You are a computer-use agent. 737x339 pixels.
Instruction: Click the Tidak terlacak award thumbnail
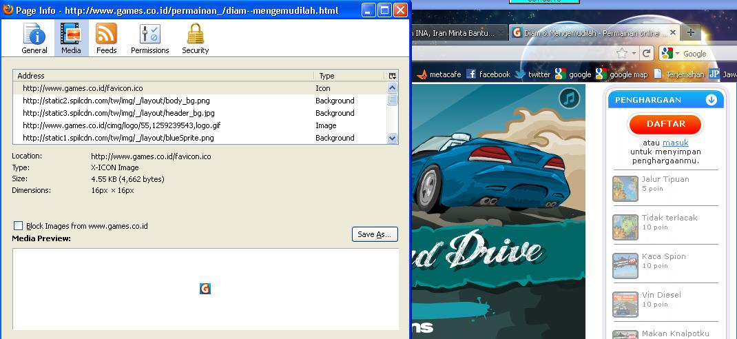[625, 227]
